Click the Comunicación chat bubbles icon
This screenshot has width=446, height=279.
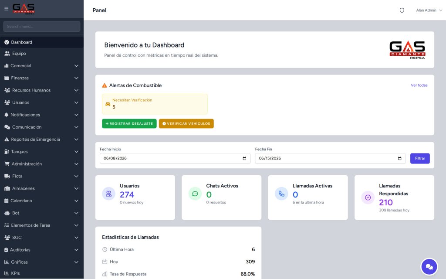click(7, 127)
